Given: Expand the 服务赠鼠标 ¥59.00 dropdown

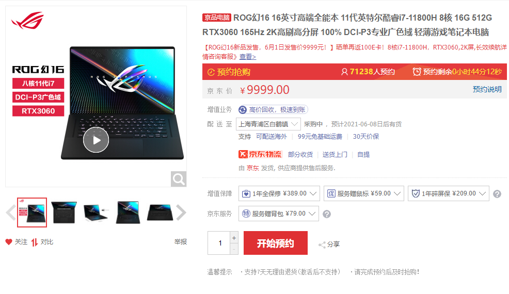Looking at the screenshot, I should pyautogui.click(x=363, y=193).
